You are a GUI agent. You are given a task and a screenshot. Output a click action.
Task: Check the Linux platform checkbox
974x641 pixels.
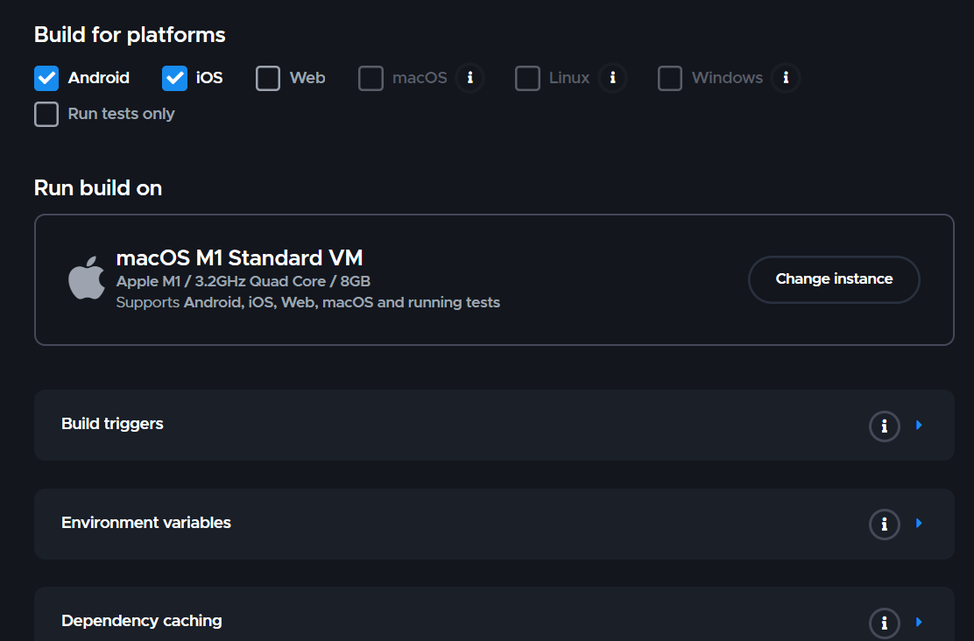(527, 78)
